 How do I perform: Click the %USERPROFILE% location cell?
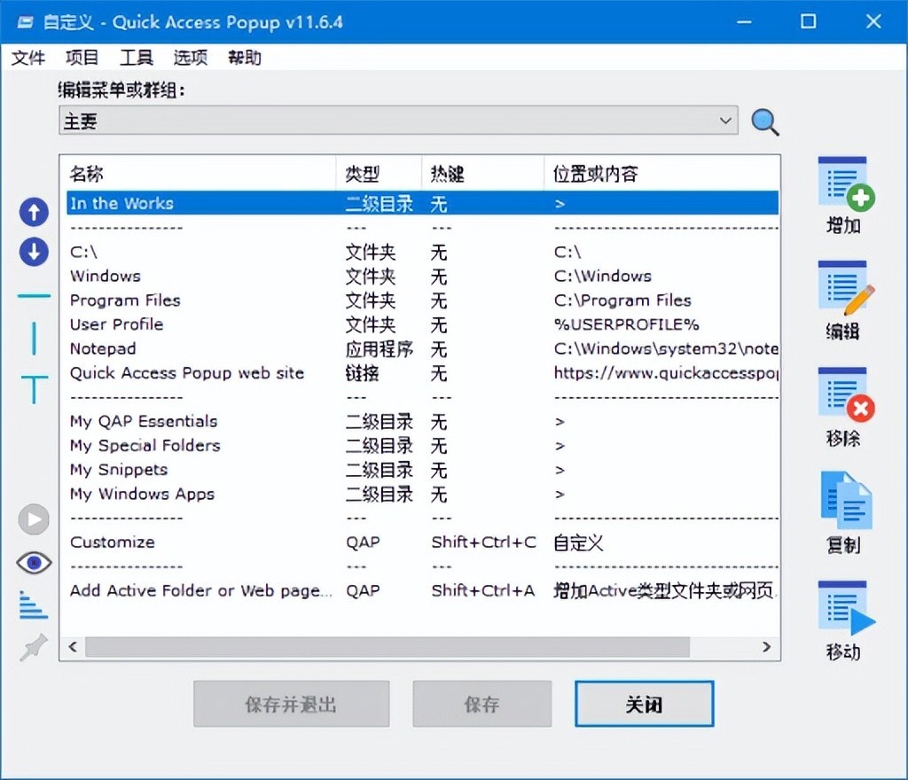click(x=627, y=324)
